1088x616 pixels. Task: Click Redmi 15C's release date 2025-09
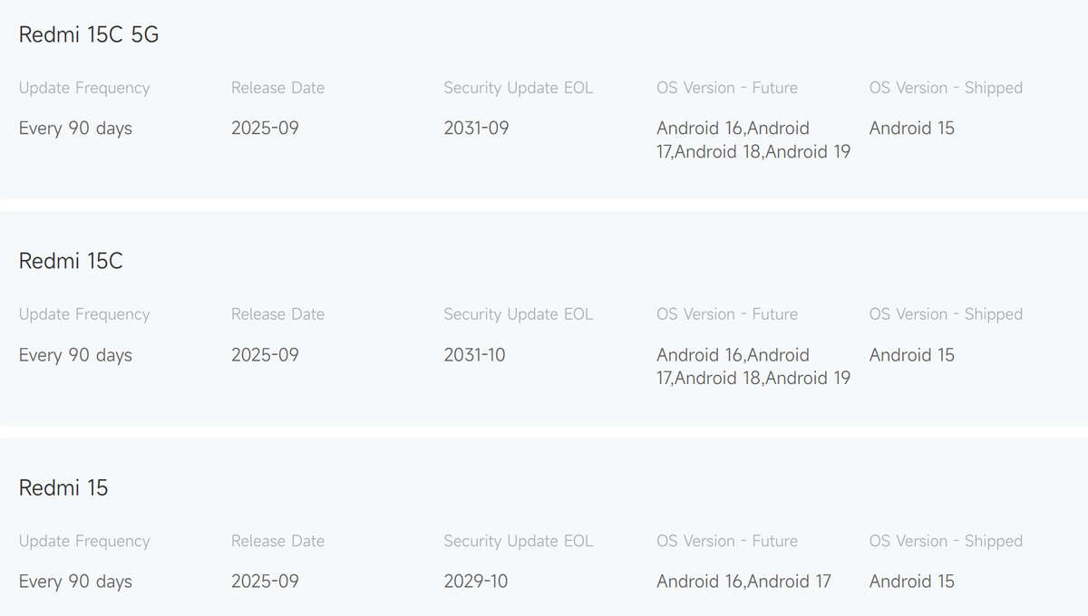pyautogui.click(x=265, y=355)
